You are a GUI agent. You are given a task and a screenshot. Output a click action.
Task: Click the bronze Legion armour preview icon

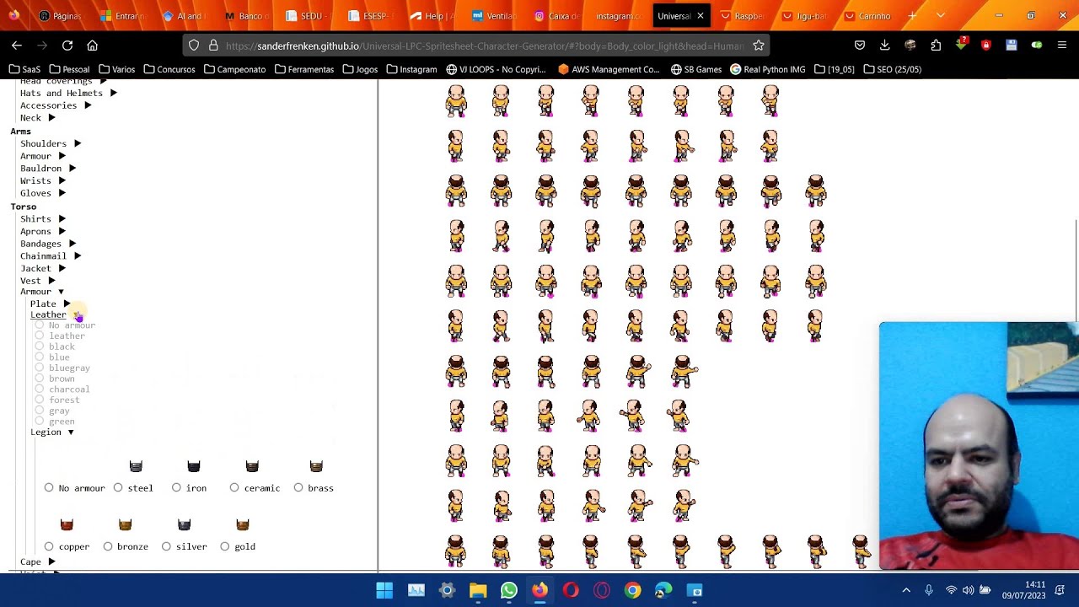click(125, 524)
